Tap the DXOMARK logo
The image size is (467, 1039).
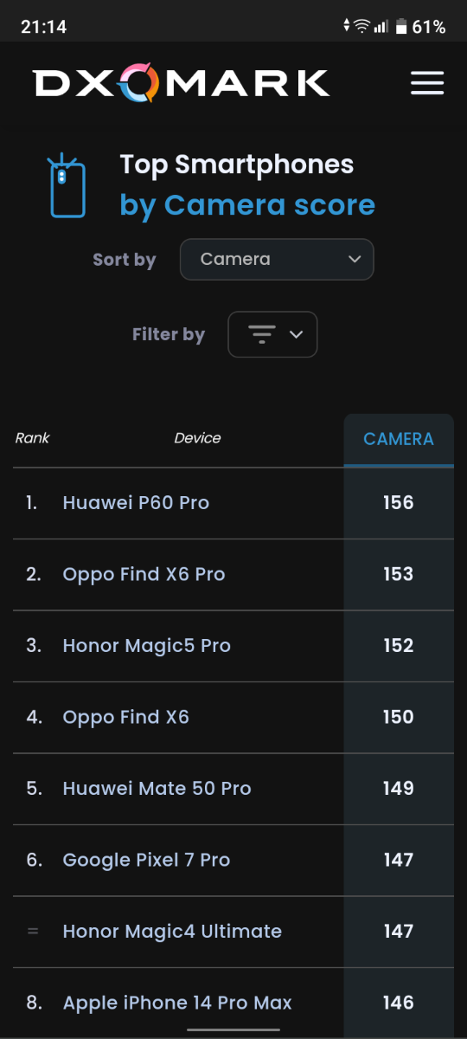(x=182, y=83)
